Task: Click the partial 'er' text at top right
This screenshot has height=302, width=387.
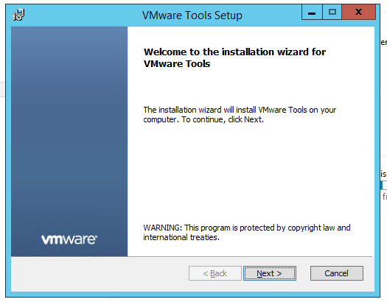Action: tap(384, 43)
